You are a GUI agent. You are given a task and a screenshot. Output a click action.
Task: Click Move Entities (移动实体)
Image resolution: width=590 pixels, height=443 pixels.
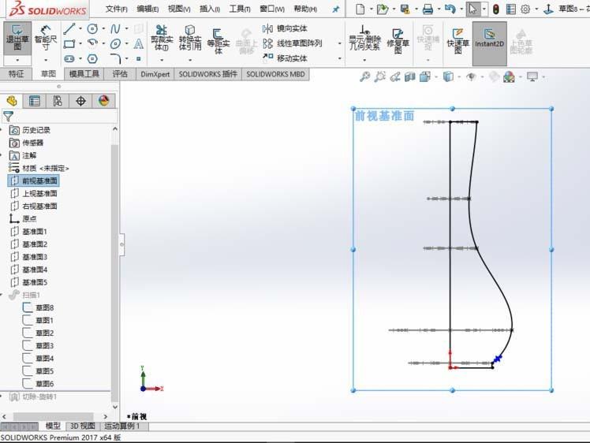[x=285, y=58]
